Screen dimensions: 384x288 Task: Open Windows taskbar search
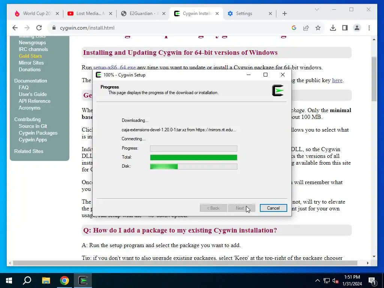tap(27, 280)
